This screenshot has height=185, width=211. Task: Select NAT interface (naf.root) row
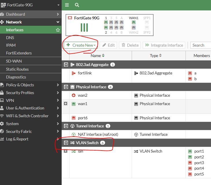(136, 134)
